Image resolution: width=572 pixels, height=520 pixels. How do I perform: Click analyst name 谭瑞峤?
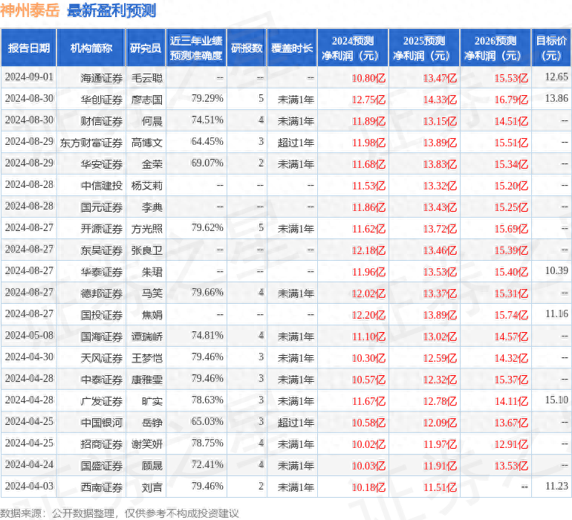pos(146,337)
